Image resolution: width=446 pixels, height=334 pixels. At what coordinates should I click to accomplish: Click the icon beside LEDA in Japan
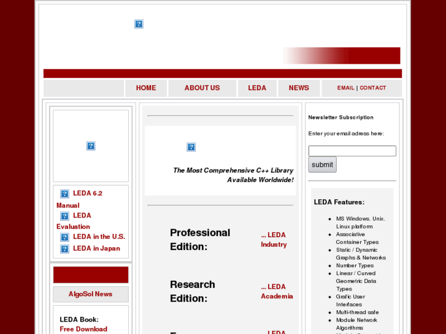coord(64,249)
